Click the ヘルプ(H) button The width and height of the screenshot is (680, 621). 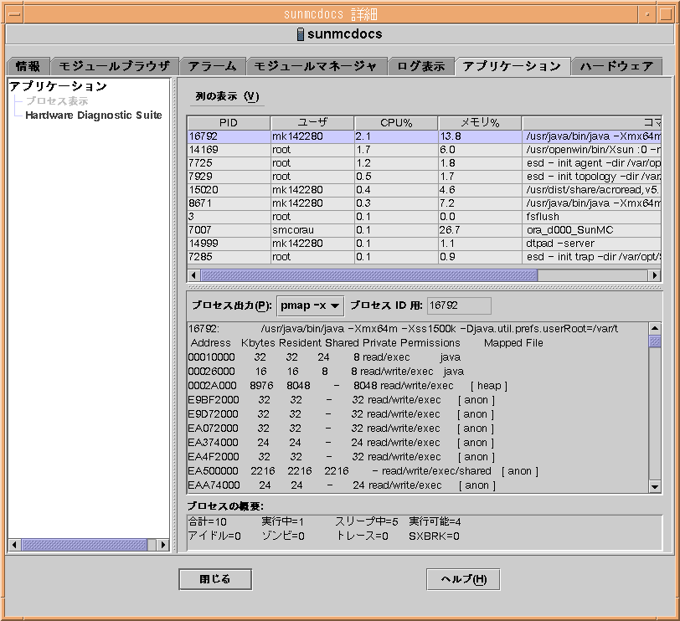coord(463,579)
